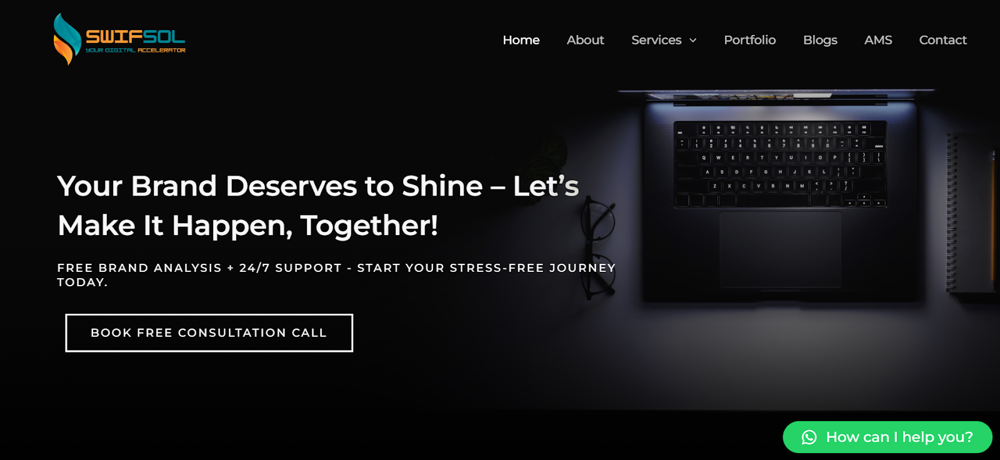Open the Contact page

pyautogui.click(x=942, y=40)
